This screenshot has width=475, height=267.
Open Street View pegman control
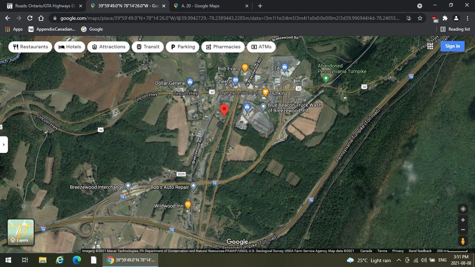pos(463,241)
